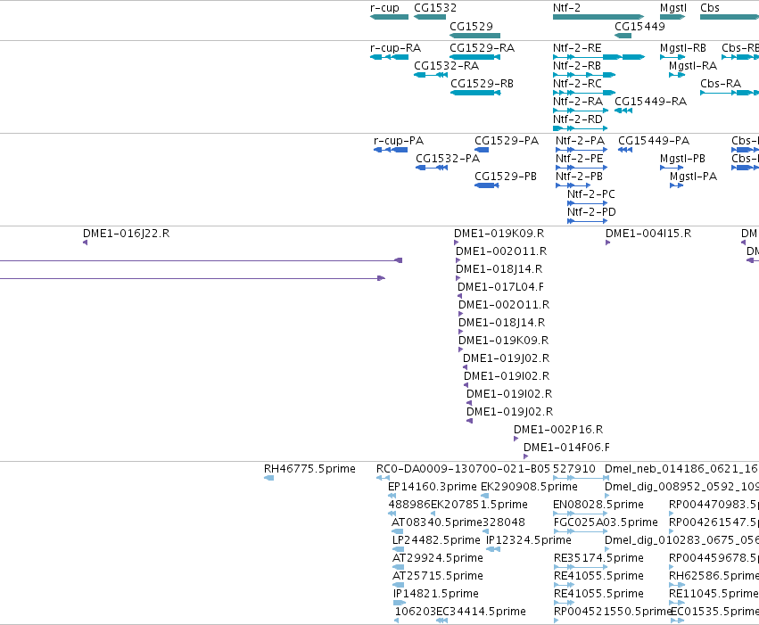This screenshot has width=759, height=625.
Task: Select protein Ntf-2-PD
Action: tap(591, 212)
